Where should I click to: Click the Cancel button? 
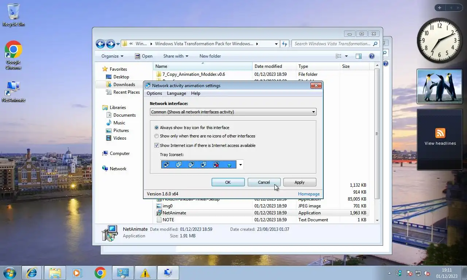pyautogui.click(x=264, y=182)
